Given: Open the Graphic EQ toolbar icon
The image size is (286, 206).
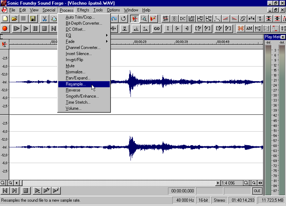Looking at the screenshot, I should (191, 19).
